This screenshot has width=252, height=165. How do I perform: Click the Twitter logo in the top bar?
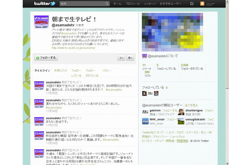point(45,3)
